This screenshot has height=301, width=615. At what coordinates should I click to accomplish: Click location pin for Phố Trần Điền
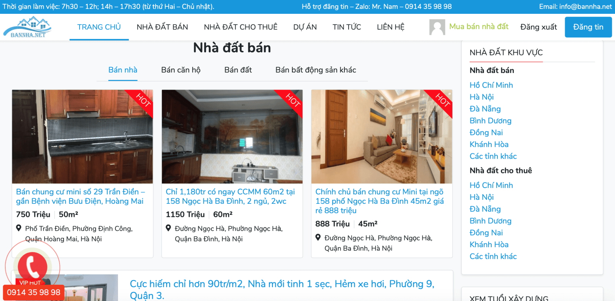18,228
